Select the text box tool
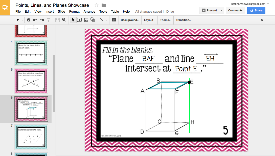The height and width of the screenshot is (156, 275). pyautogui.click(x=80, y=20)
